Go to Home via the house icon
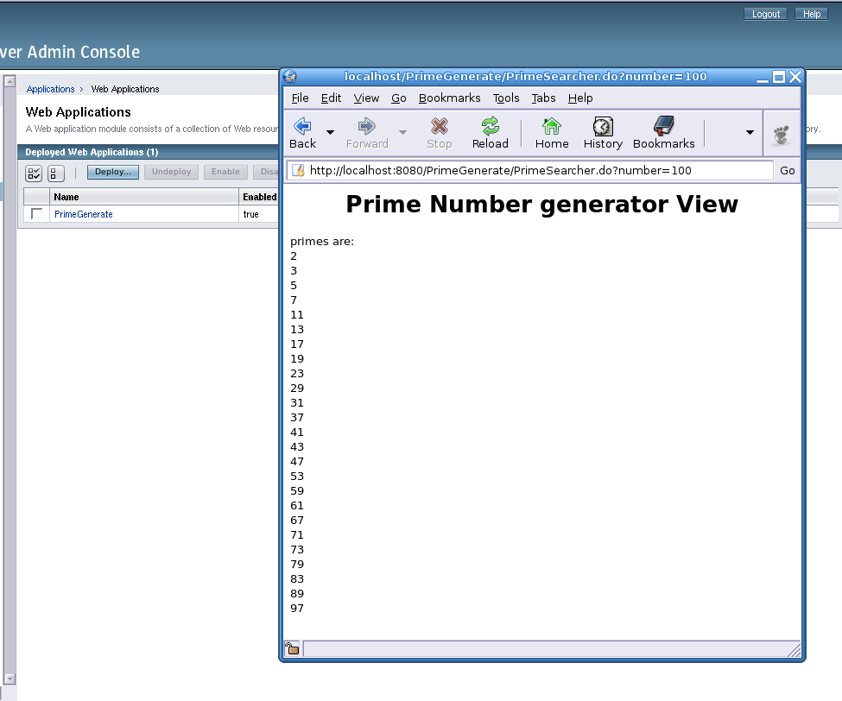This screenshot has height=701, width=842. point(551,127)
